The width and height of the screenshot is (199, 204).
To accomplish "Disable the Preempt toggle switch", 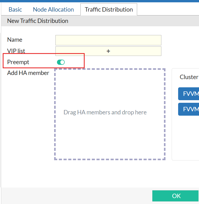I will [61, 62].
